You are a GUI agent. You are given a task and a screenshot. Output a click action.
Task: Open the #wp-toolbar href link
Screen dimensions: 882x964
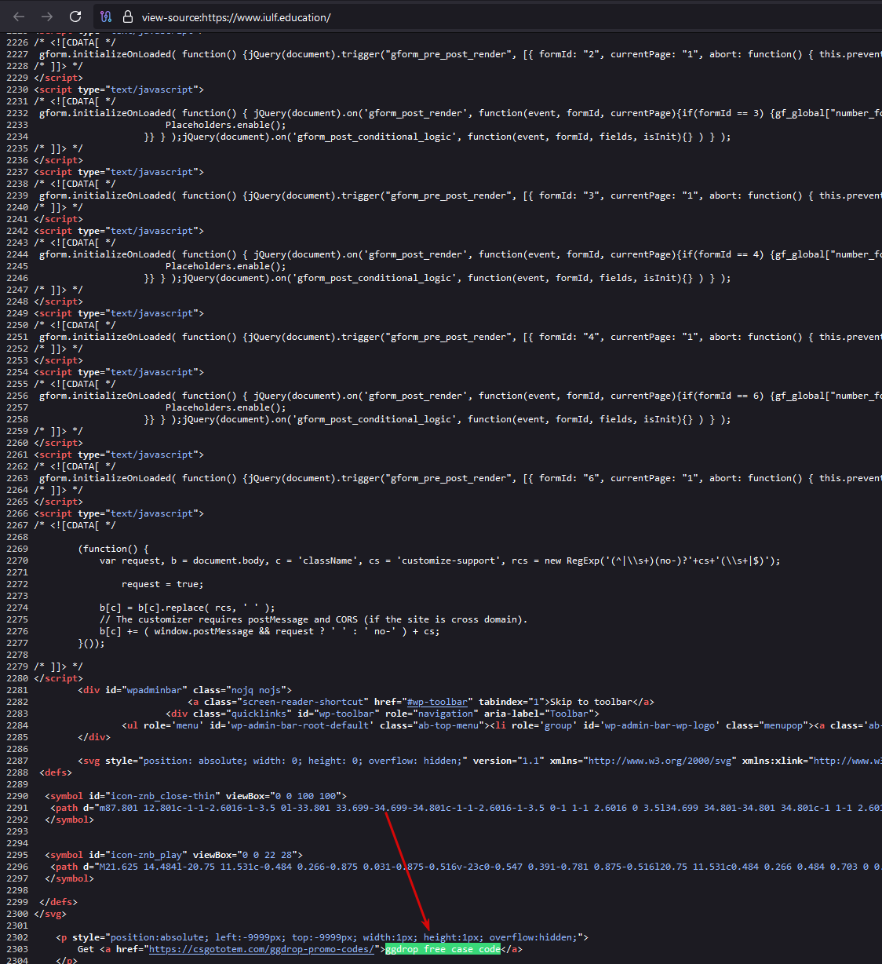[x=437, y=702]
